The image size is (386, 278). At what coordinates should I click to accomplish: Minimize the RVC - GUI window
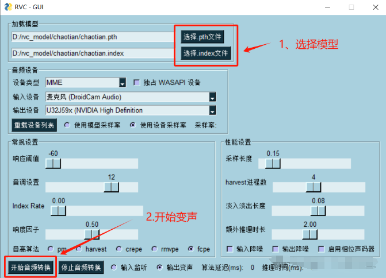(x=327, y=7)
